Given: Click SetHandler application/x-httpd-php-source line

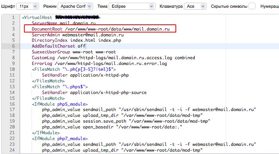Looking at the screenshot, I should tap(94, 92).
